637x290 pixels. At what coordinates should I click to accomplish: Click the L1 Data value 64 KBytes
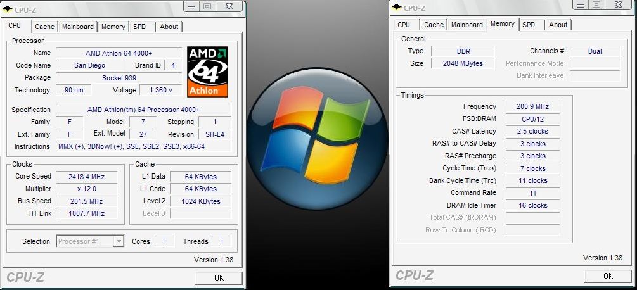pos(201,177)
